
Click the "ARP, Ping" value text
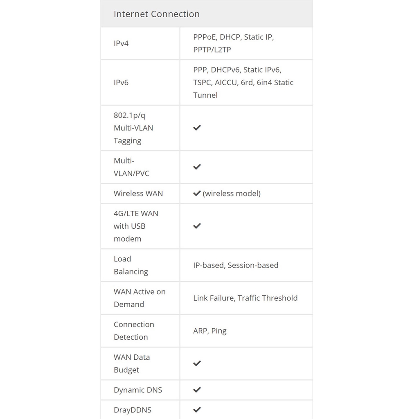point(209,331)
